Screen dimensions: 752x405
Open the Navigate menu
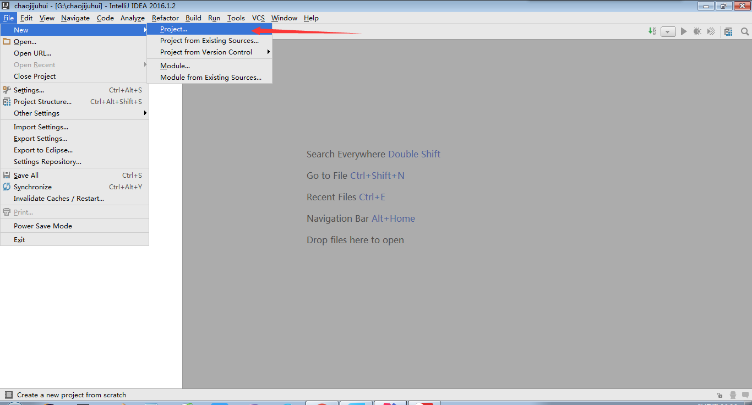tap(75, 18)
